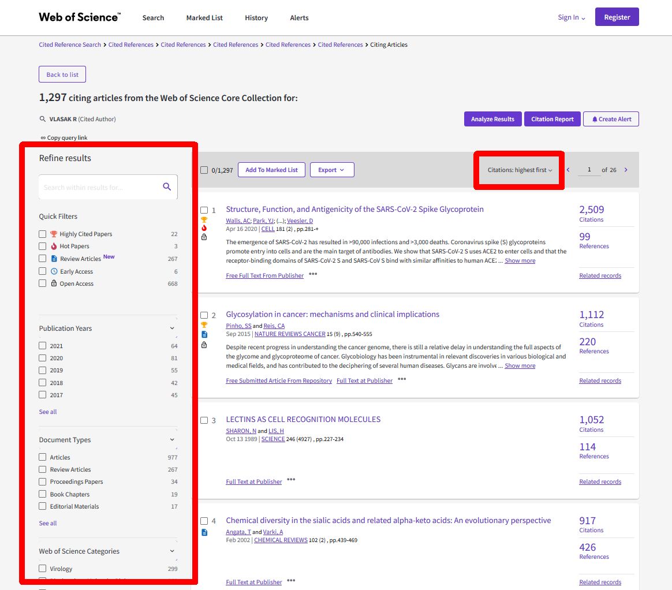Screen dimensions: 672x590
Task: Check the Open Access filter
Action: click(x=42, y=283)
